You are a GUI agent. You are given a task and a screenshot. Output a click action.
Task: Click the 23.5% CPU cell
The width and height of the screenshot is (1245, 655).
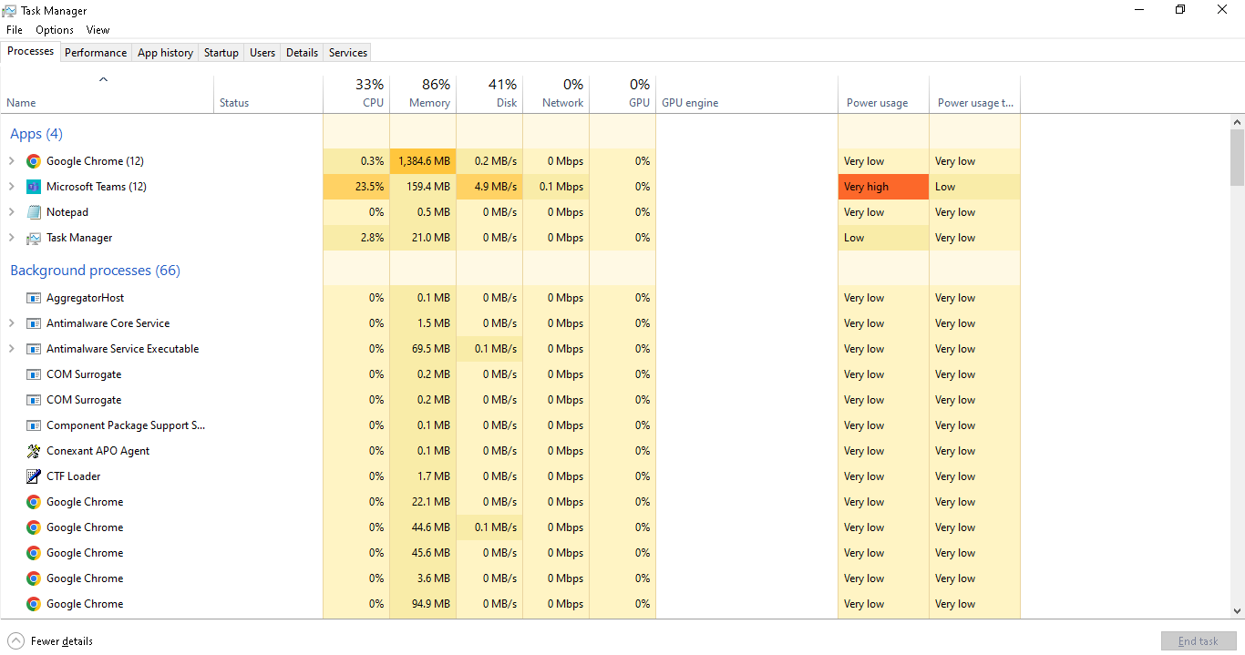pyautogui.click(x=356, y=187)
